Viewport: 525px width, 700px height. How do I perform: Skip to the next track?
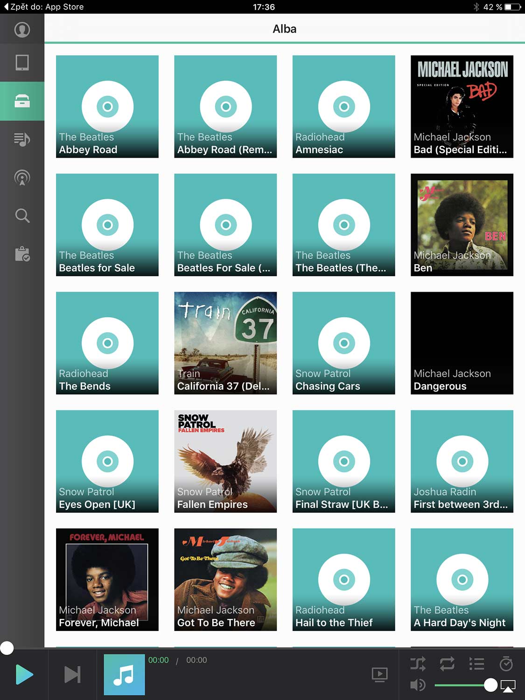coord(72,674)
